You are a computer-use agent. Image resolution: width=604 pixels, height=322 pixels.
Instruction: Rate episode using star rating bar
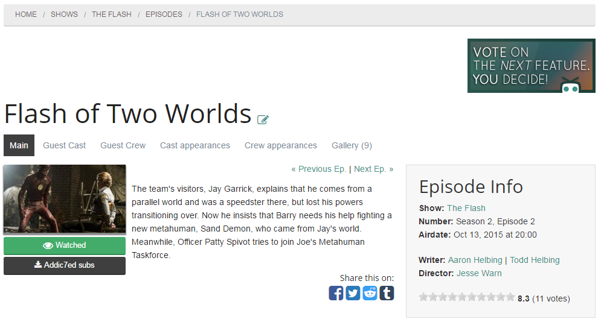pyautogui.click(x=467, y=297)
